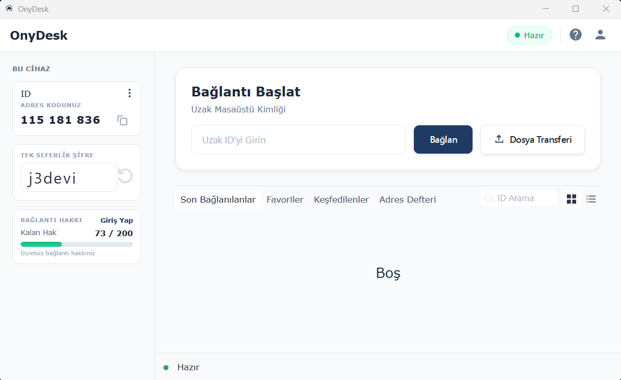
Task: Open the help question mark icon
Action: 575,35
